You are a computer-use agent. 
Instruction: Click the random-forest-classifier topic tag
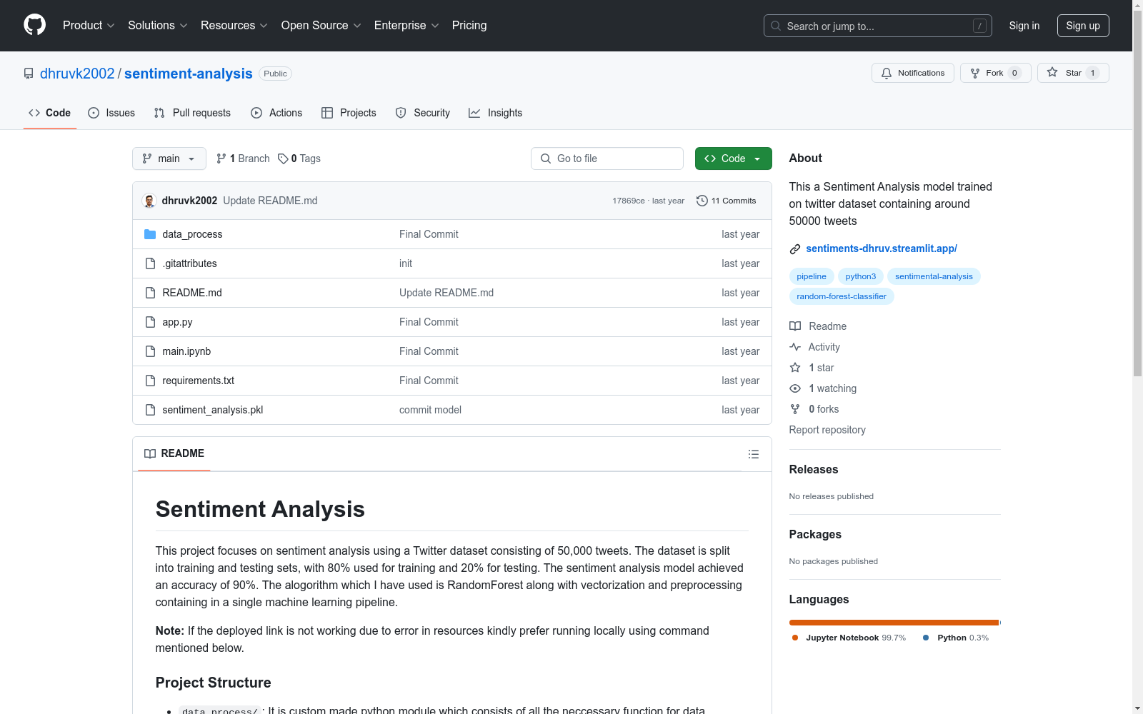pos(842,296)
